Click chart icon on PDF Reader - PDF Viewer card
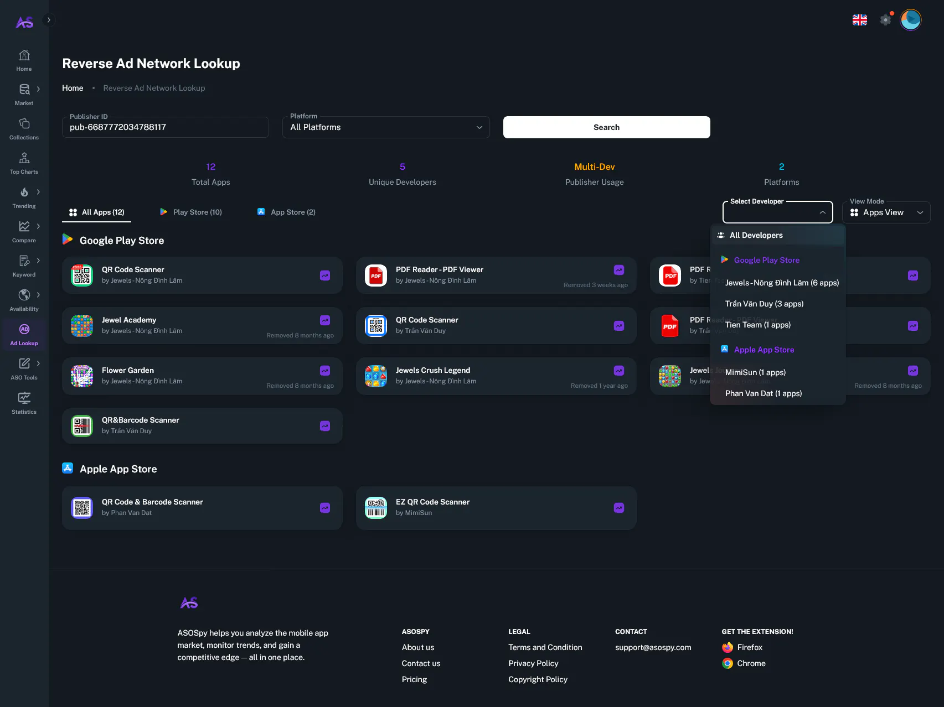The image size is (944, 707). pyautogui.click(x=619, y=270)
